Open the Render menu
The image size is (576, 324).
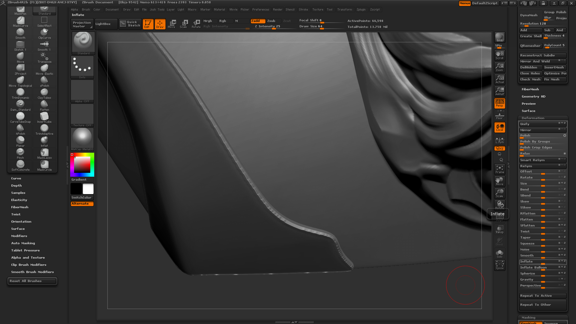pyautogui.click(x=277, y=10)
